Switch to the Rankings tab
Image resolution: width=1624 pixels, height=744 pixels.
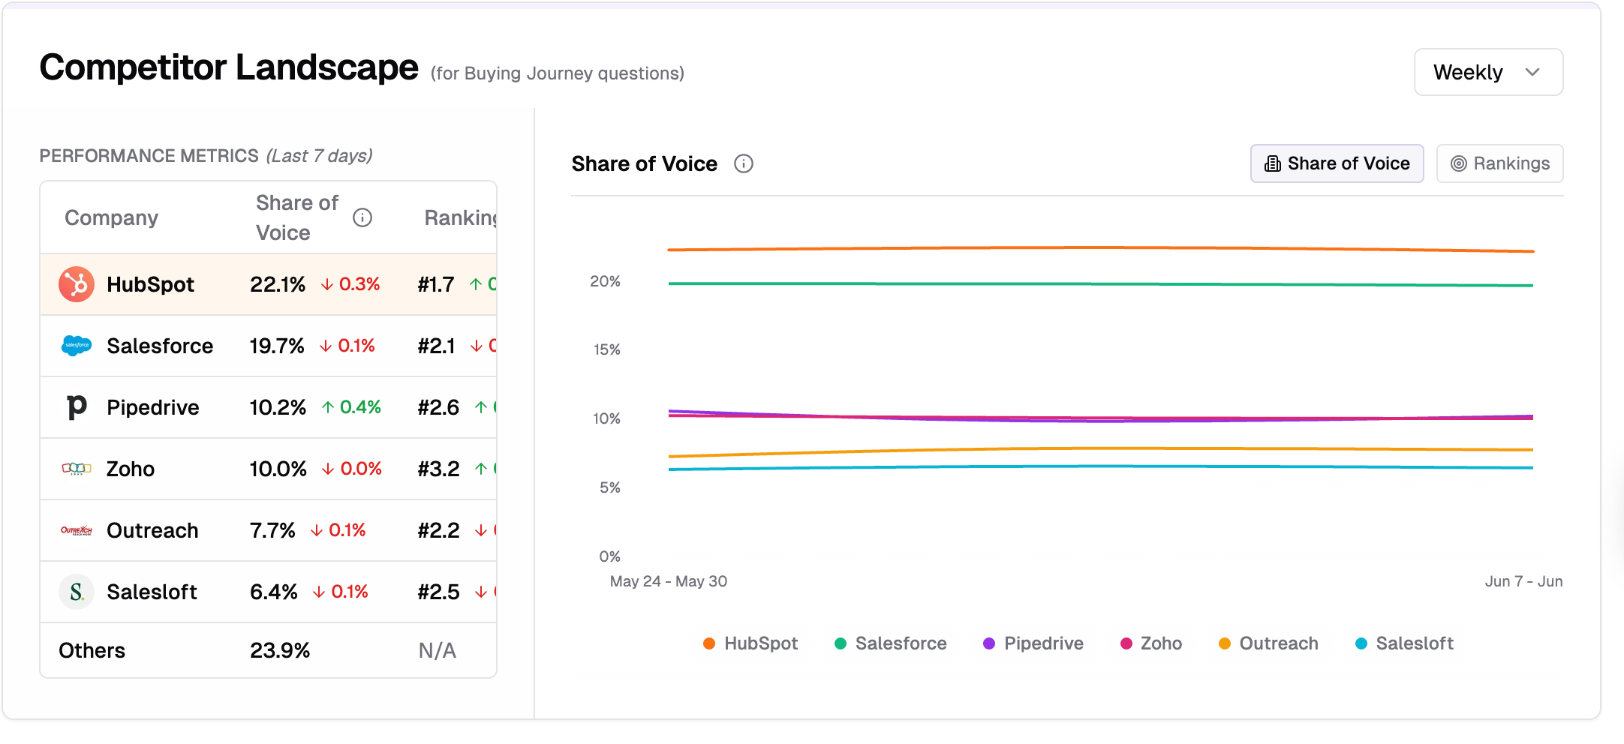point(1499,163)
